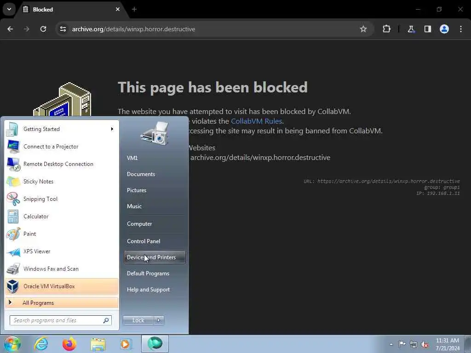Click the Windows Fax and Scan icon
471x353 pixels.
coord(13,269)
